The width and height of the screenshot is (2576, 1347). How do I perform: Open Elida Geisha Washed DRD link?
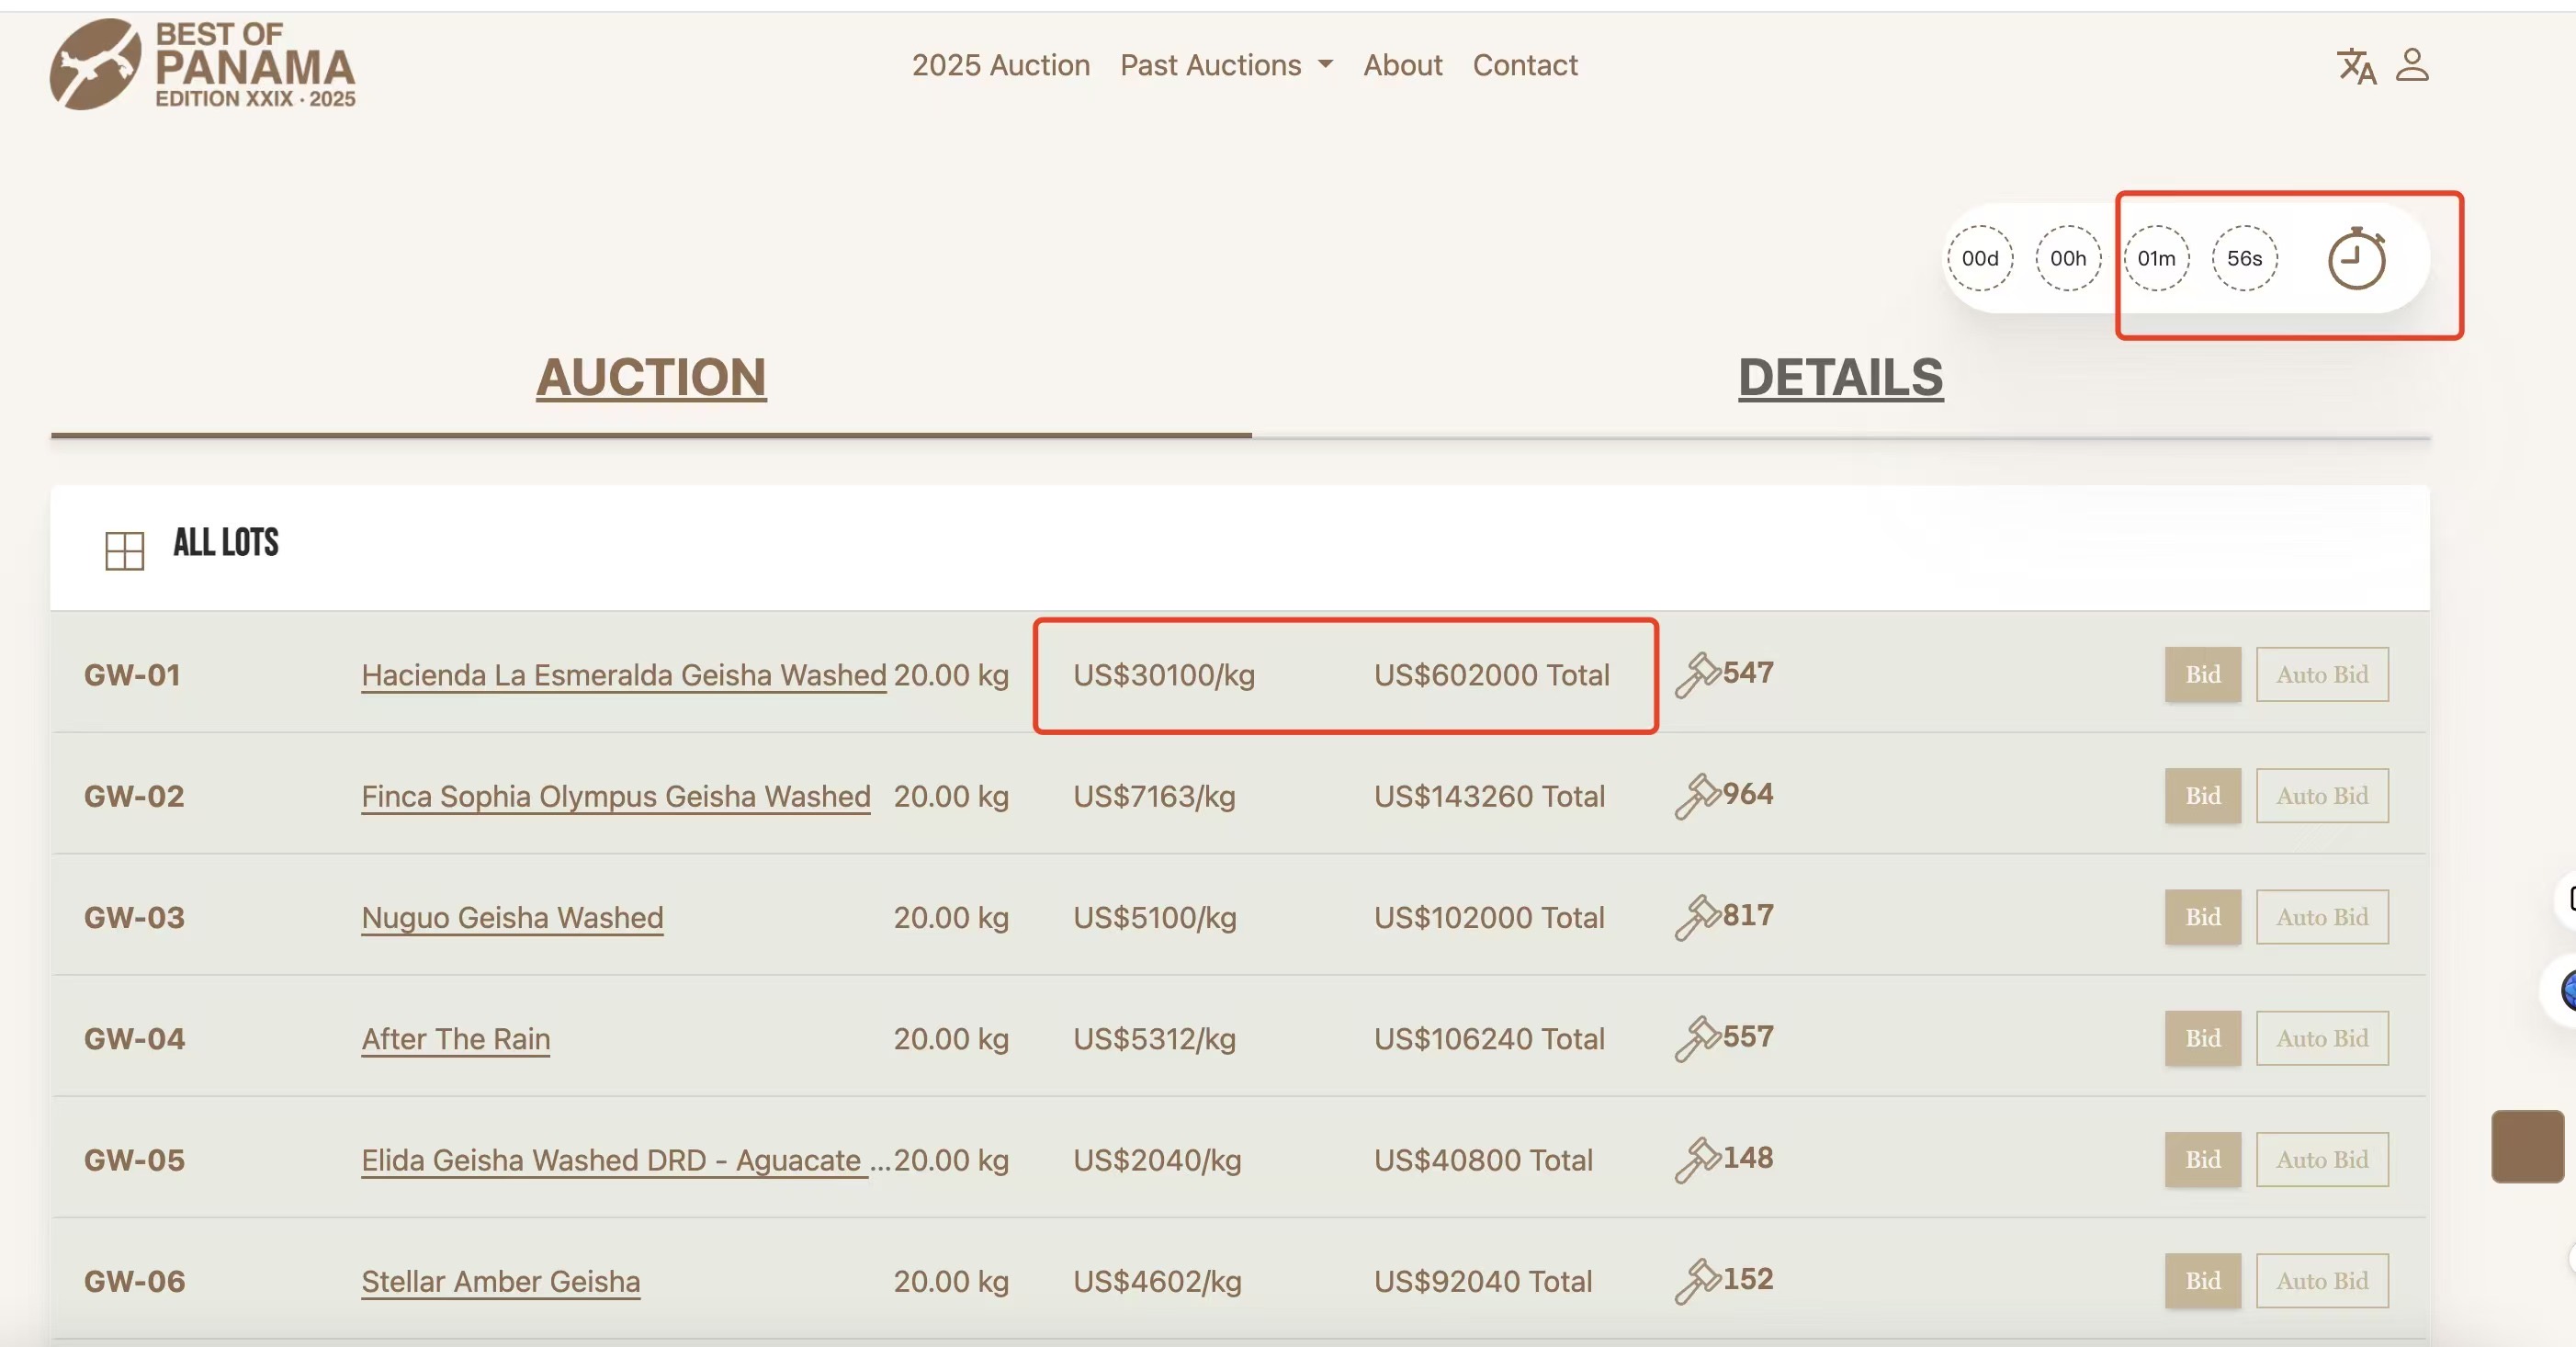point(626,1160)
